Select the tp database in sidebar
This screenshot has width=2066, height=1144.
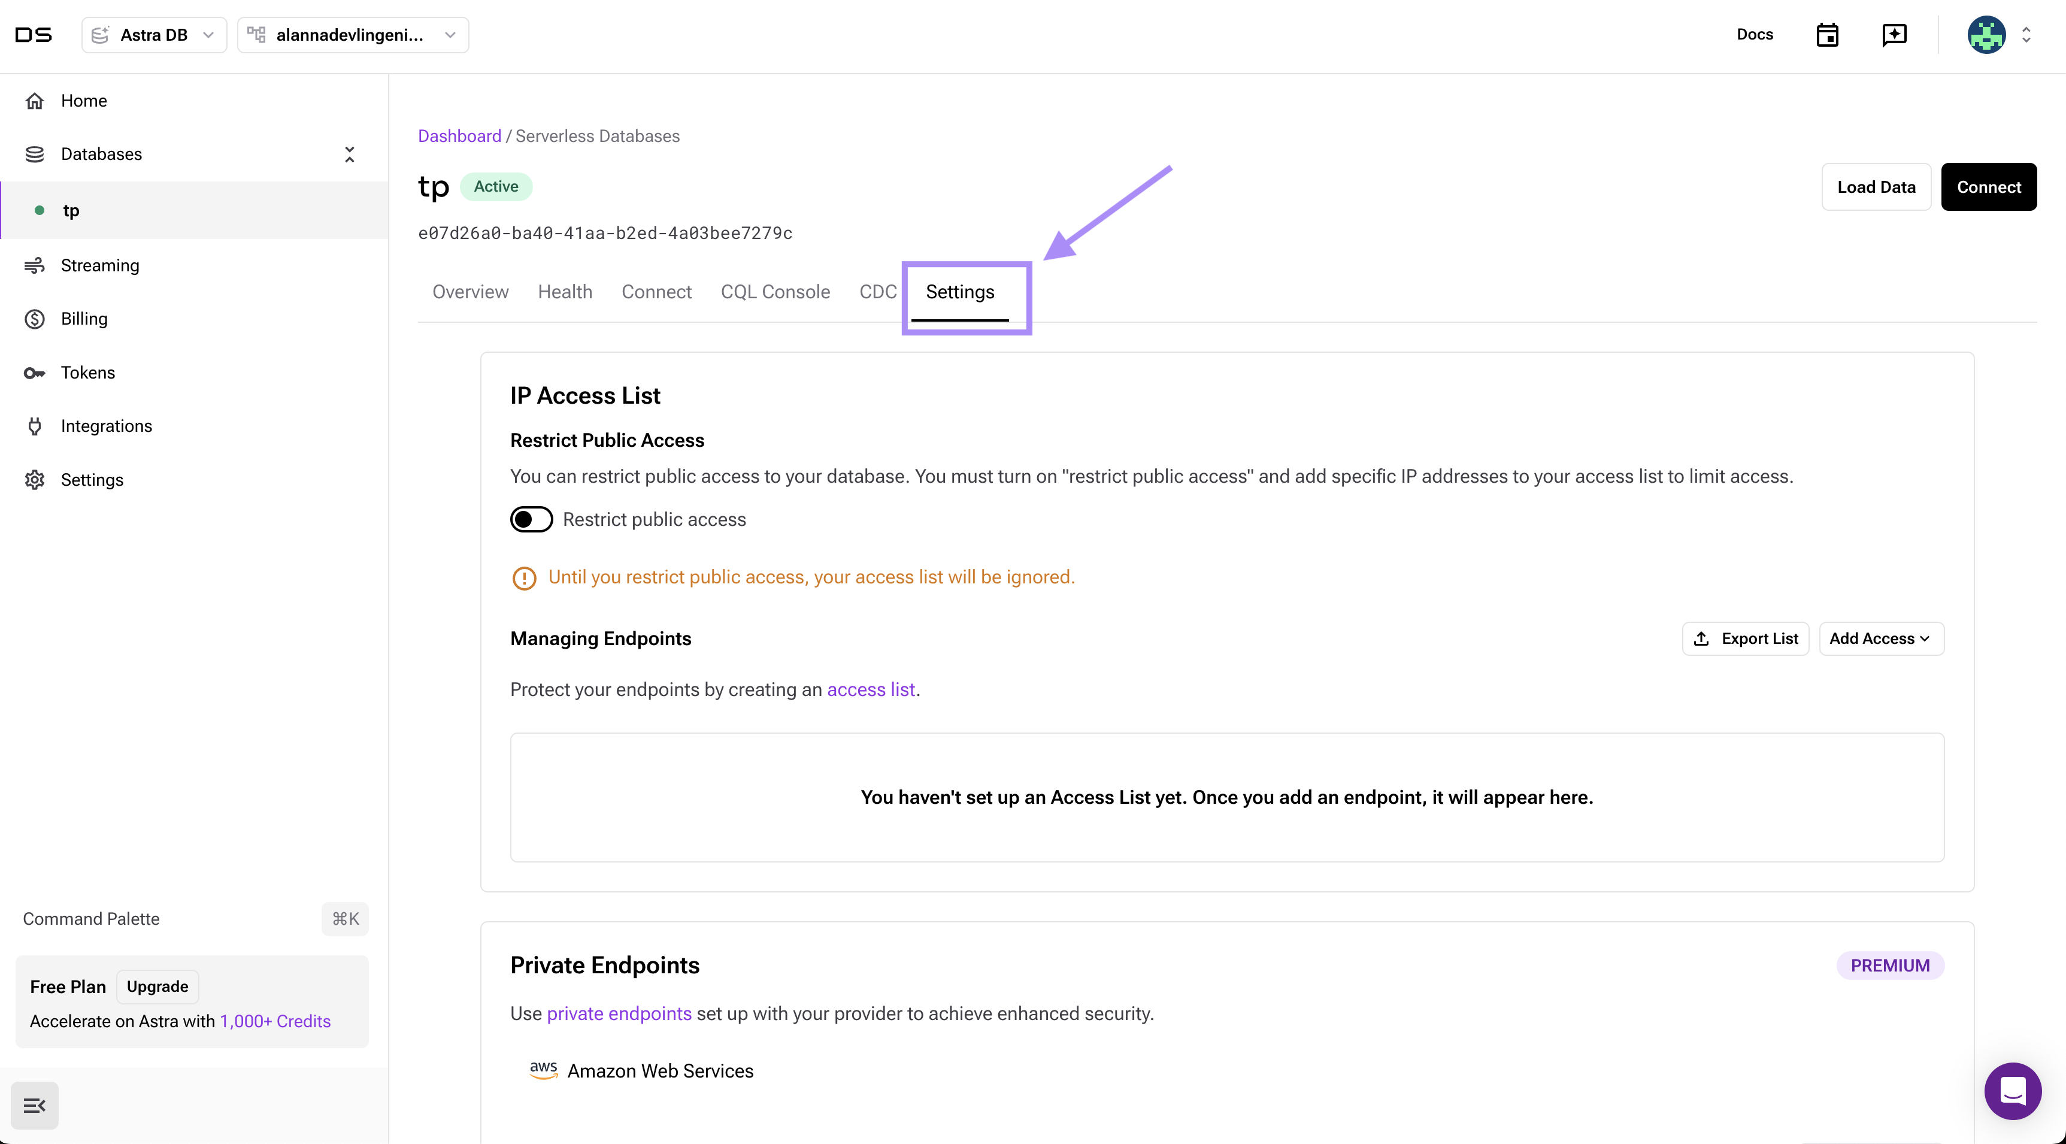click(x=71, y=210)
